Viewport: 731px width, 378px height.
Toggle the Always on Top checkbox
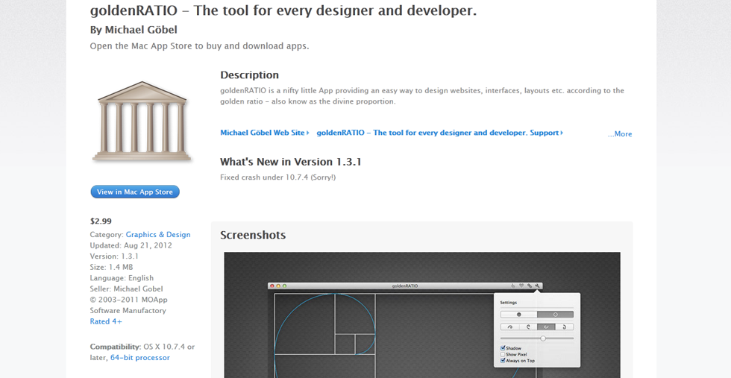click(x=503, y=360)
